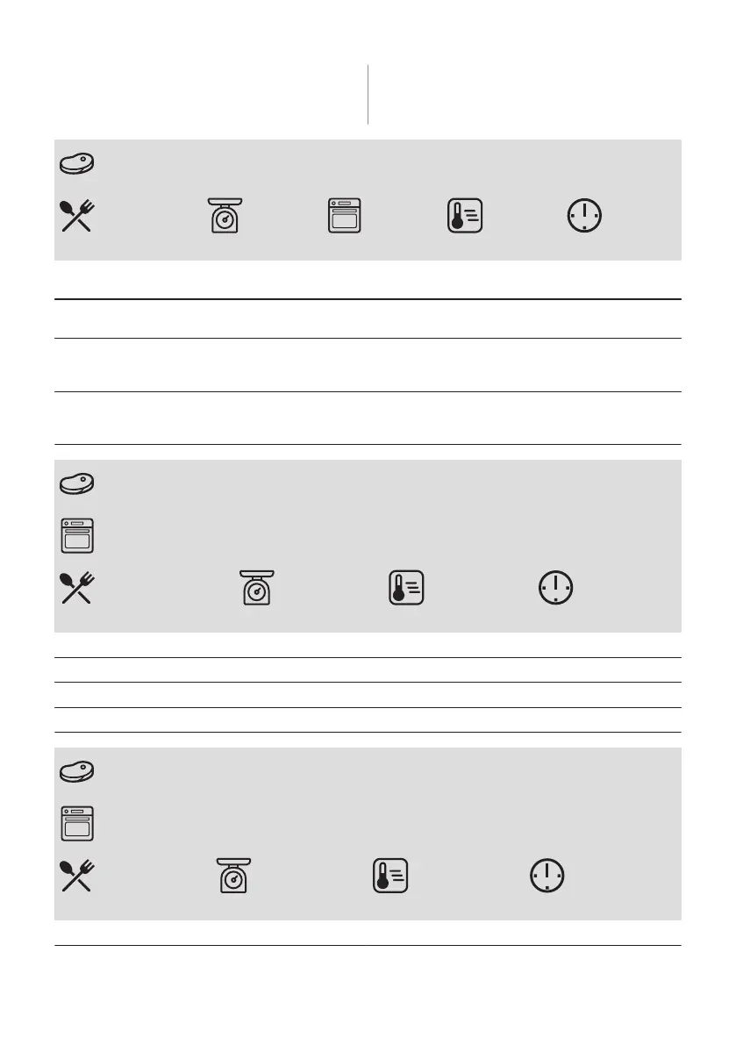
Task: Click the meat steak icon in the third section
Action: pyautogui.click(x=77, y=771)
